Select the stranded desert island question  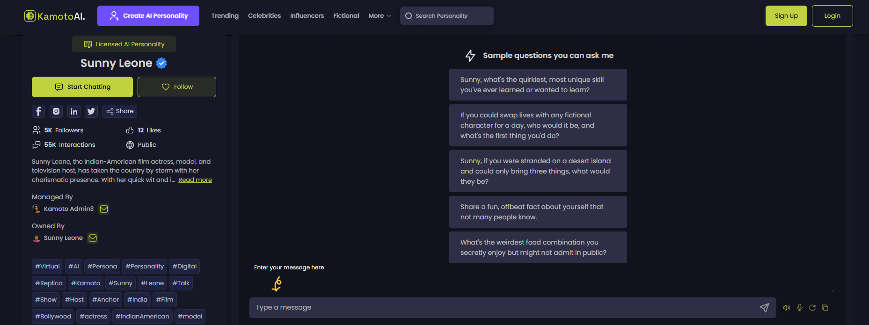[538, 171]
